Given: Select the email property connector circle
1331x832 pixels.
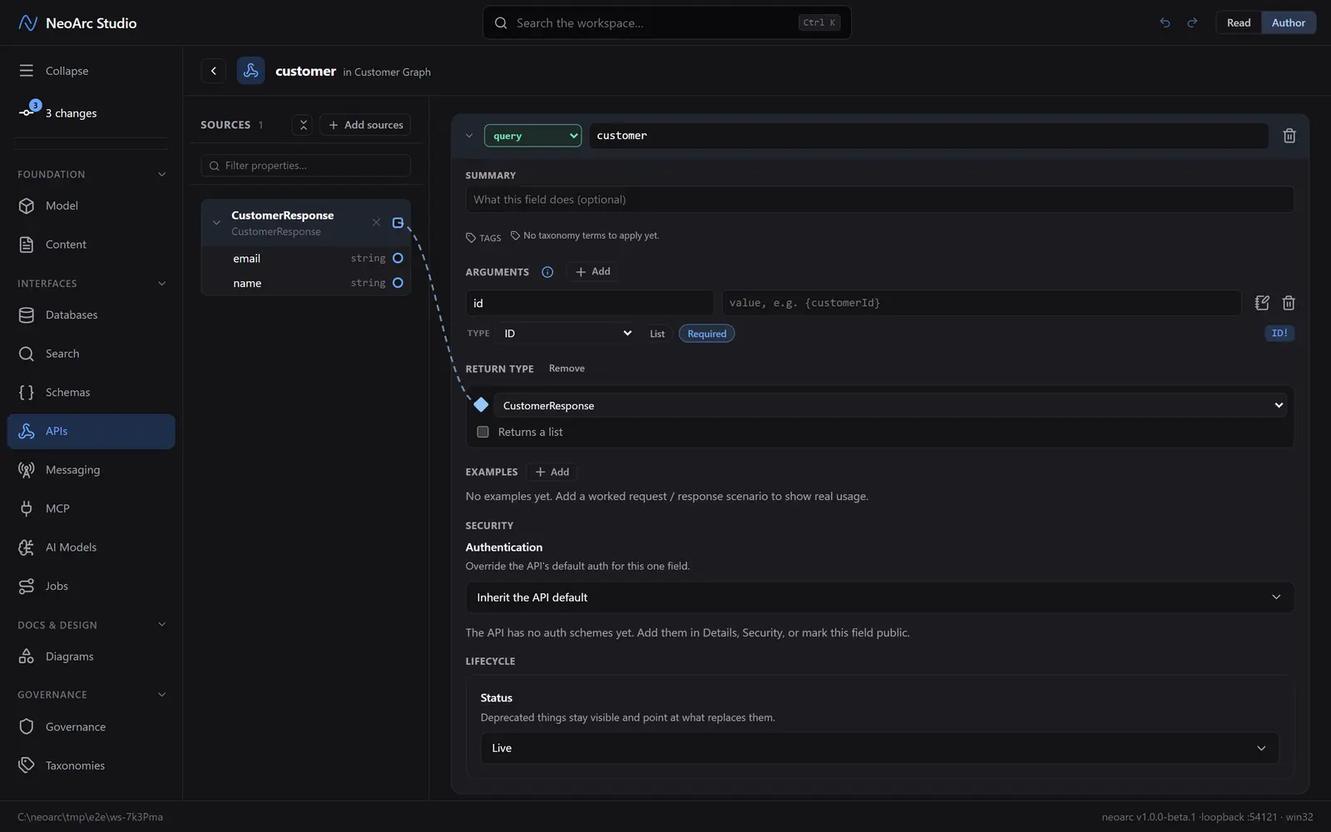Looking at the screenshot, I should point(398,258).
